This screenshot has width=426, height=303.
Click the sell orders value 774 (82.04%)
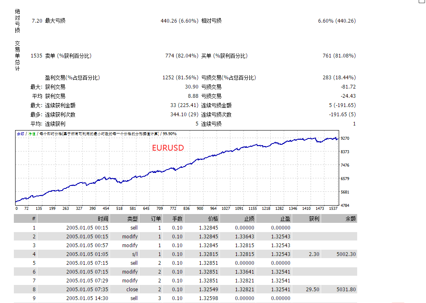182,56
